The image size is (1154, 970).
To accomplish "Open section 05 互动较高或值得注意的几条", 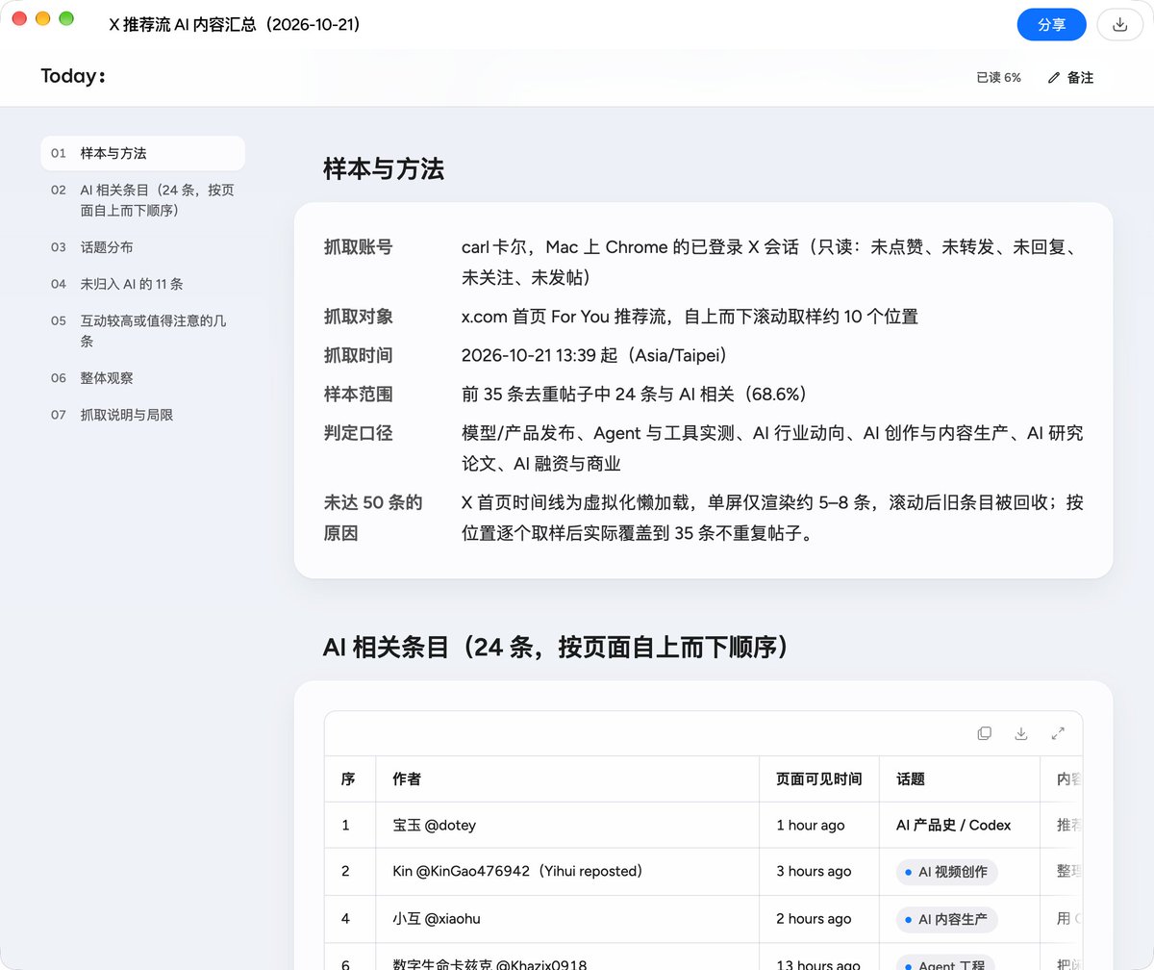I will [142, 331].
